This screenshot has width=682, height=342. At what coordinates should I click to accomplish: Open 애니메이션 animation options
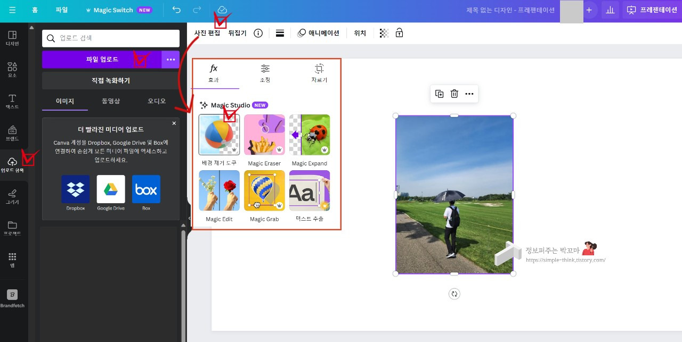(319, 33)
